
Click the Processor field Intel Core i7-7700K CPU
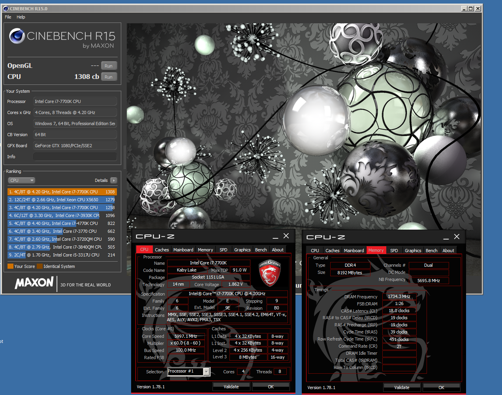(75, 101)
